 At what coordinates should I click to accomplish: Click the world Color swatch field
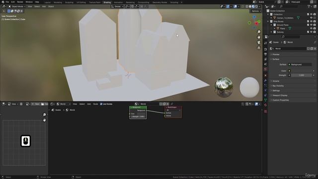301,71
